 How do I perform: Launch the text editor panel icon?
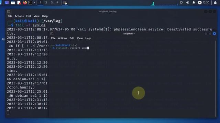coord(19,3)
